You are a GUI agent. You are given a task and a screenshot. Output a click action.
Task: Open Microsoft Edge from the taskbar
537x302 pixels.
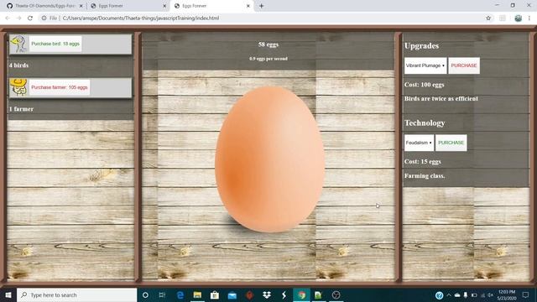coord(180,294)
